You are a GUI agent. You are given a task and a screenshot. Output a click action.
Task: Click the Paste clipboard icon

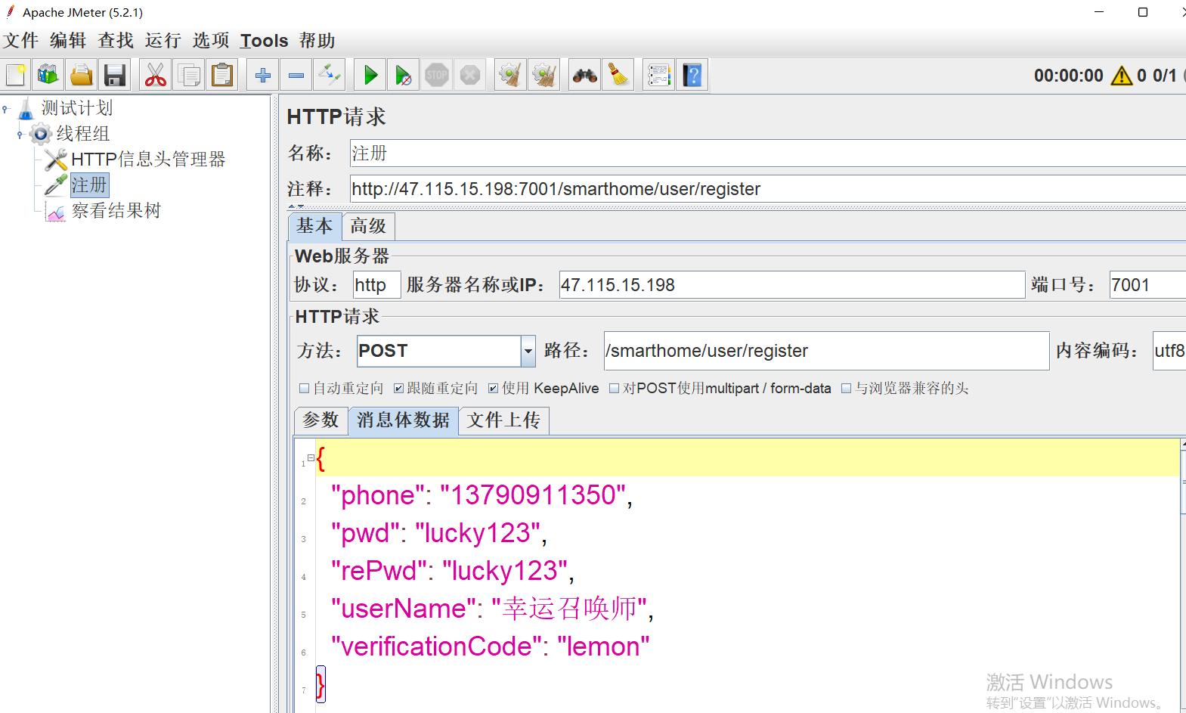point(221,75)
